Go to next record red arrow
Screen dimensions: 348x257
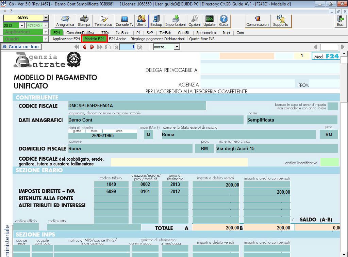click(x=92, y=47)
